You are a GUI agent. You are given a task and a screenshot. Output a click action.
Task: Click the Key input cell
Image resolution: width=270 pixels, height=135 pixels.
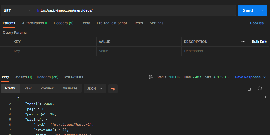click(54, 51)
